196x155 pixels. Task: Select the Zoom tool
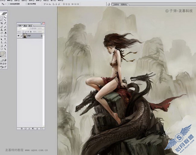tap(5, 49)
